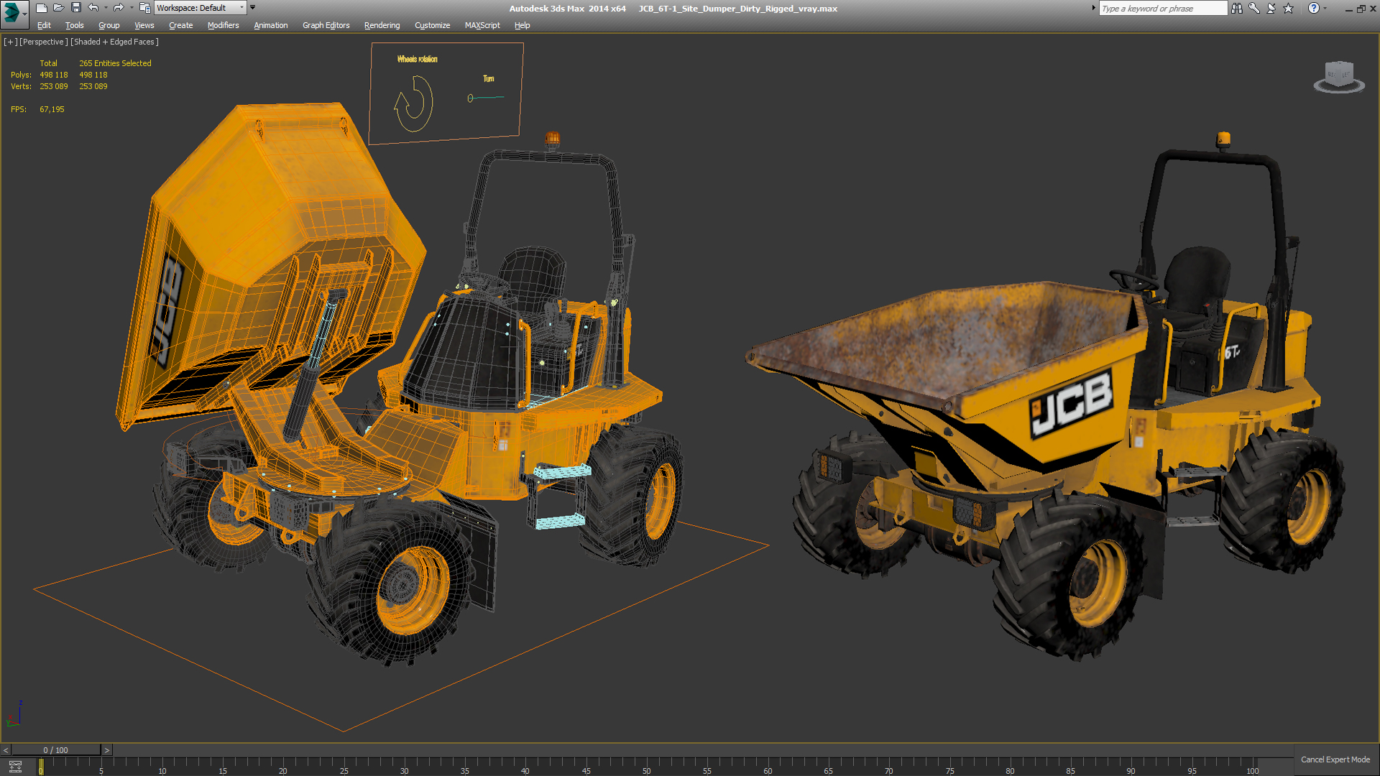Click the viewport [+] general menu label
The image size is (1380, 776).
[x=10, y=42]
